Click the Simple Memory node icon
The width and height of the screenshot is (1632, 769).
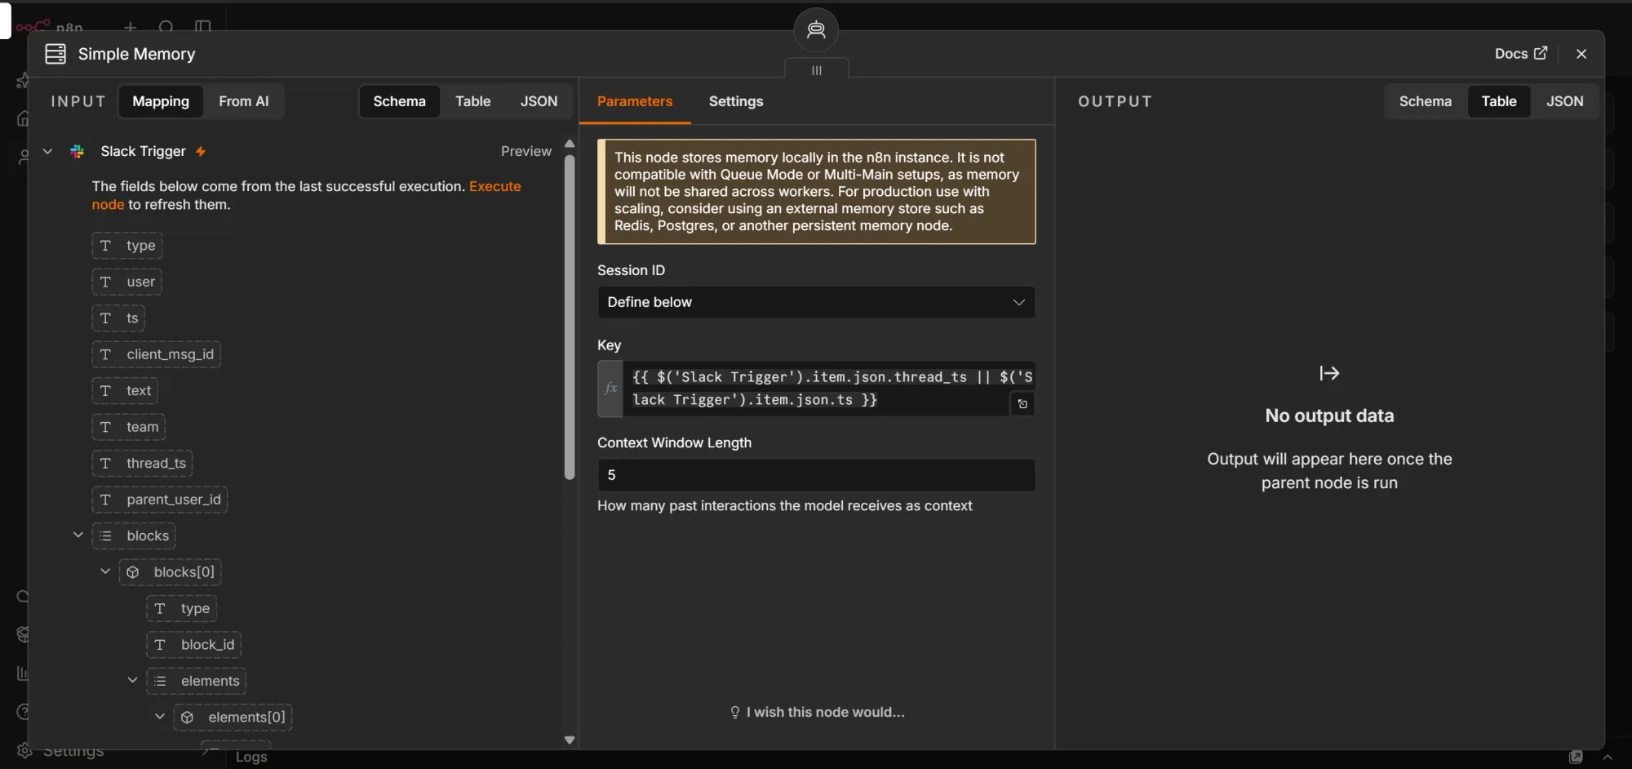point(55,54)
